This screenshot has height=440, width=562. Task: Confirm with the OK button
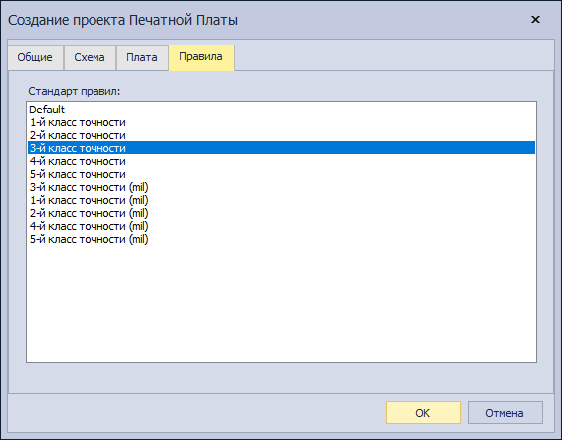[423, 413]
